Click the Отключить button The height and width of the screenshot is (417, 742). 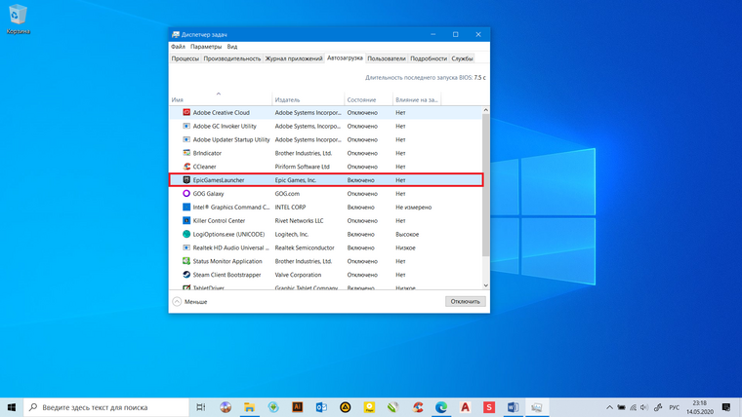coord(465,301)
